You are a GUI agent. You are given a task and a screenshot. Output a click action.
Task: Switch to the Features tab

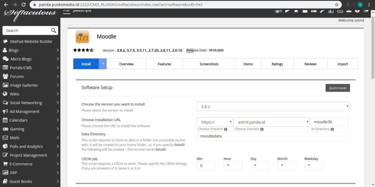point(164,64)
